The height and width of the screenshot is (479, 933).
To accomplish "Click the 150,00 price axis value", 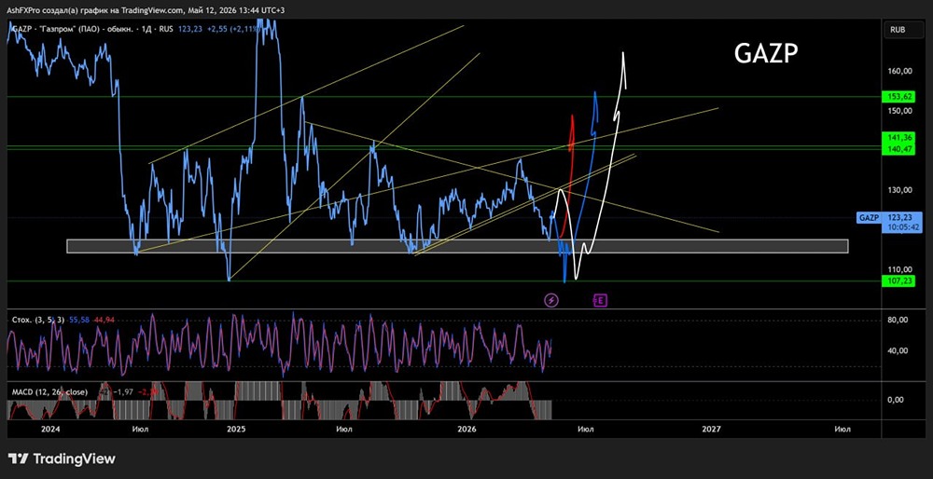I will click(899, 111).
